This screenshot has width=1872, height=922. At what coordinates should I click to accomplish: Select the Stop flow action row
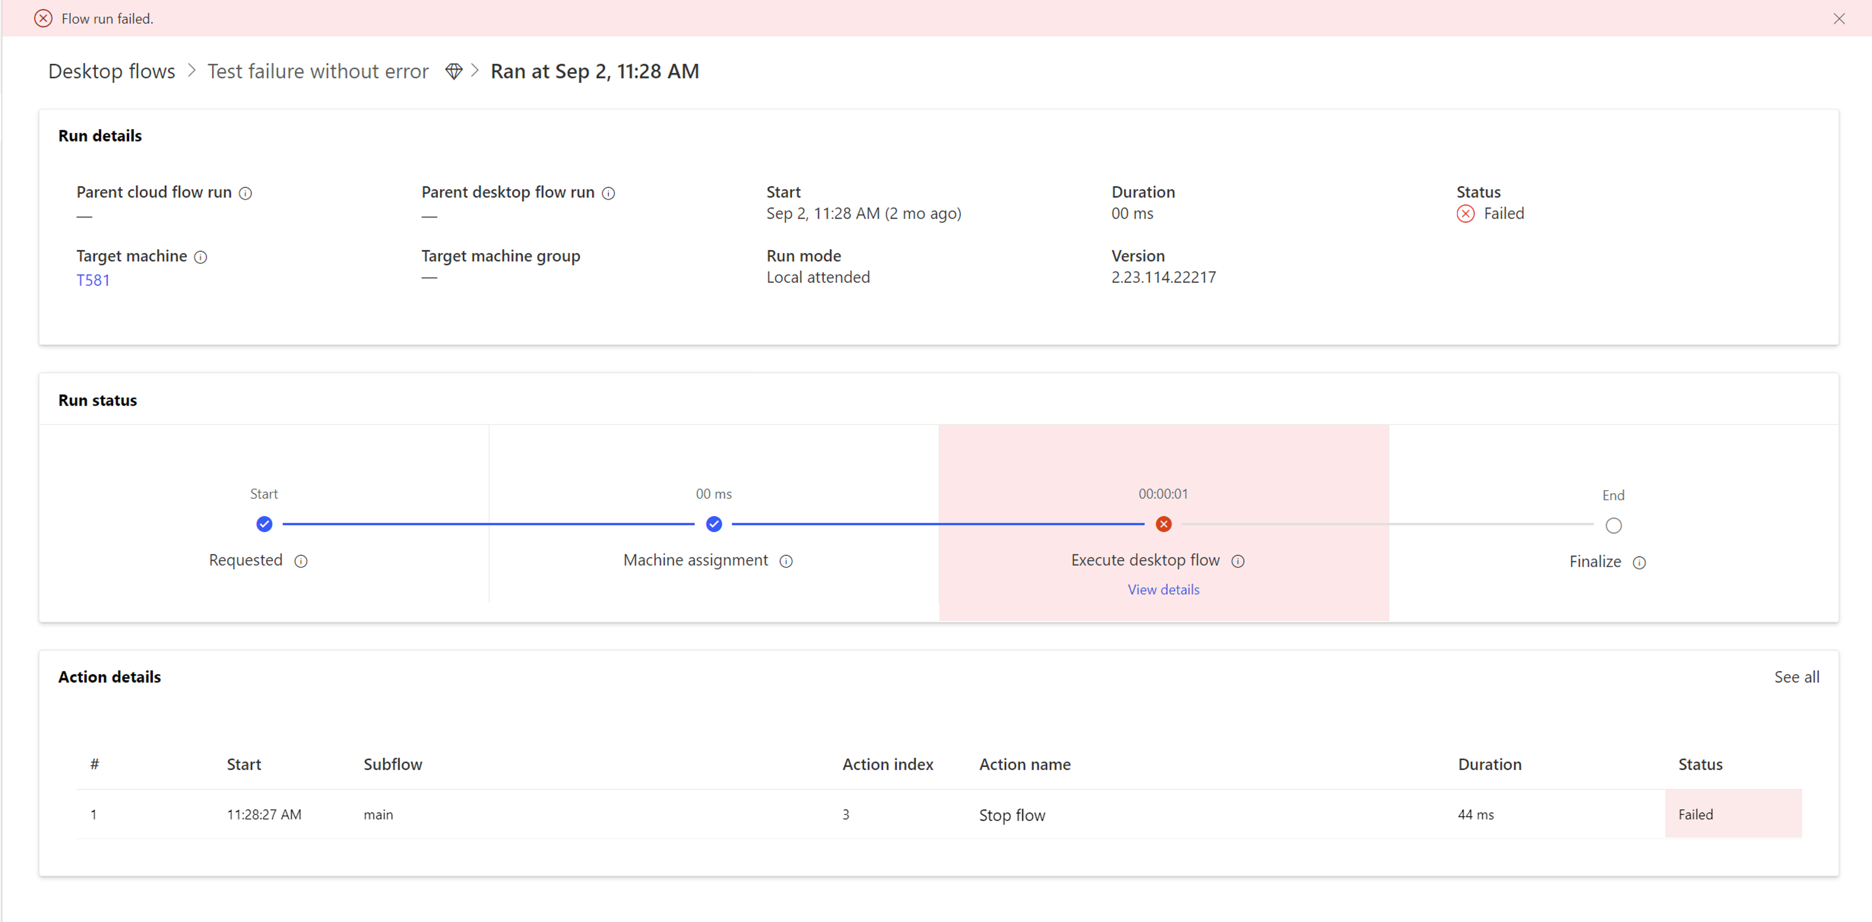coord(1012,814)
